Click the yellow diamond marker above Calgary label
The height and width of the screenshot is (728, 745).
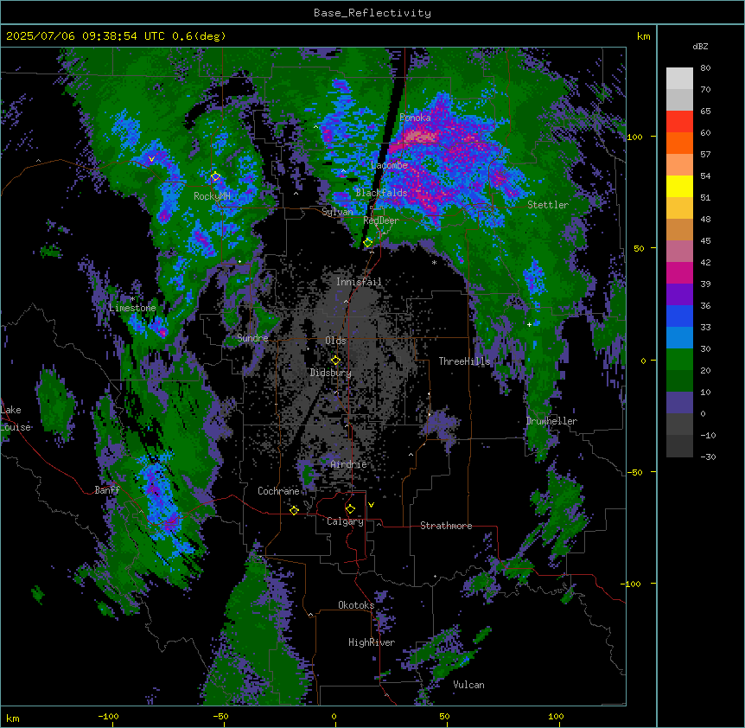tap(350, 509)
